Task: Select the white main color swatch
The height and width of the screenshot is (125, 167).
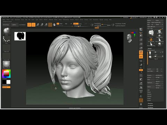Action: coord(8,82)
